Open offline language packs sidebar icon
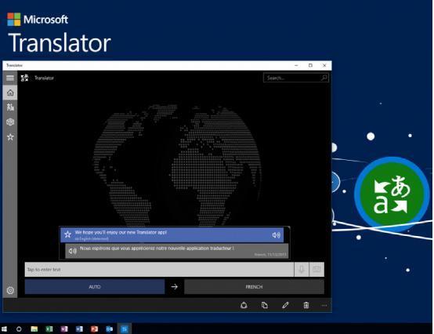The image size is (434, 334). (10, 122)
